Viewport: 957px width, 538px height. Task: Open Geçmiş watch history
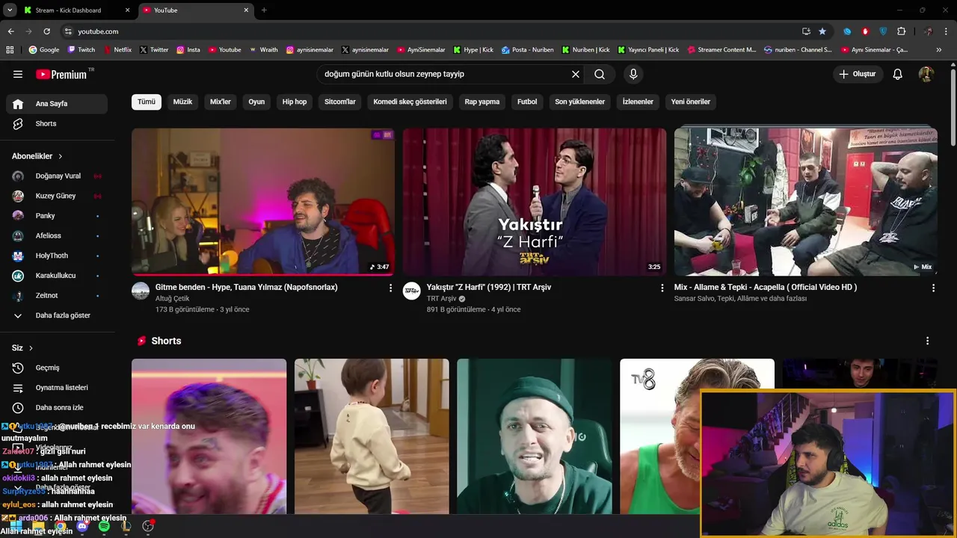tap(57, 368)
